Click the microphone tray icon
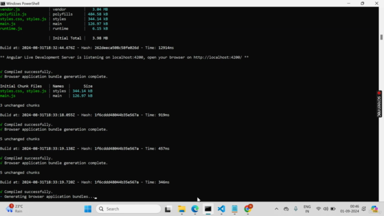This screenshot has height=216, width=384. [x=296, y=209]
